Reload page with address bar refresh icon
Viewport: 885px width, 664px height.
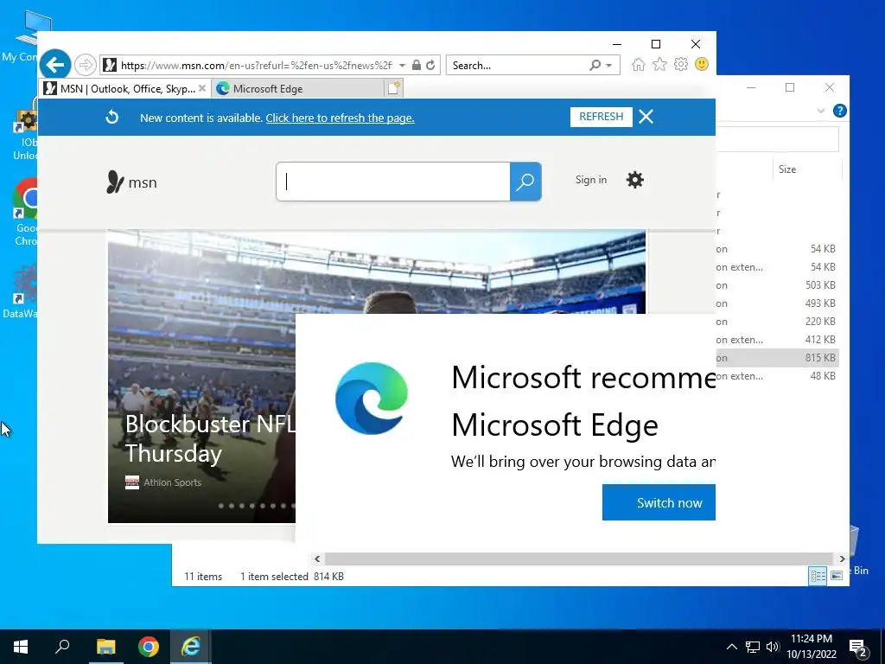pos(430,65)
